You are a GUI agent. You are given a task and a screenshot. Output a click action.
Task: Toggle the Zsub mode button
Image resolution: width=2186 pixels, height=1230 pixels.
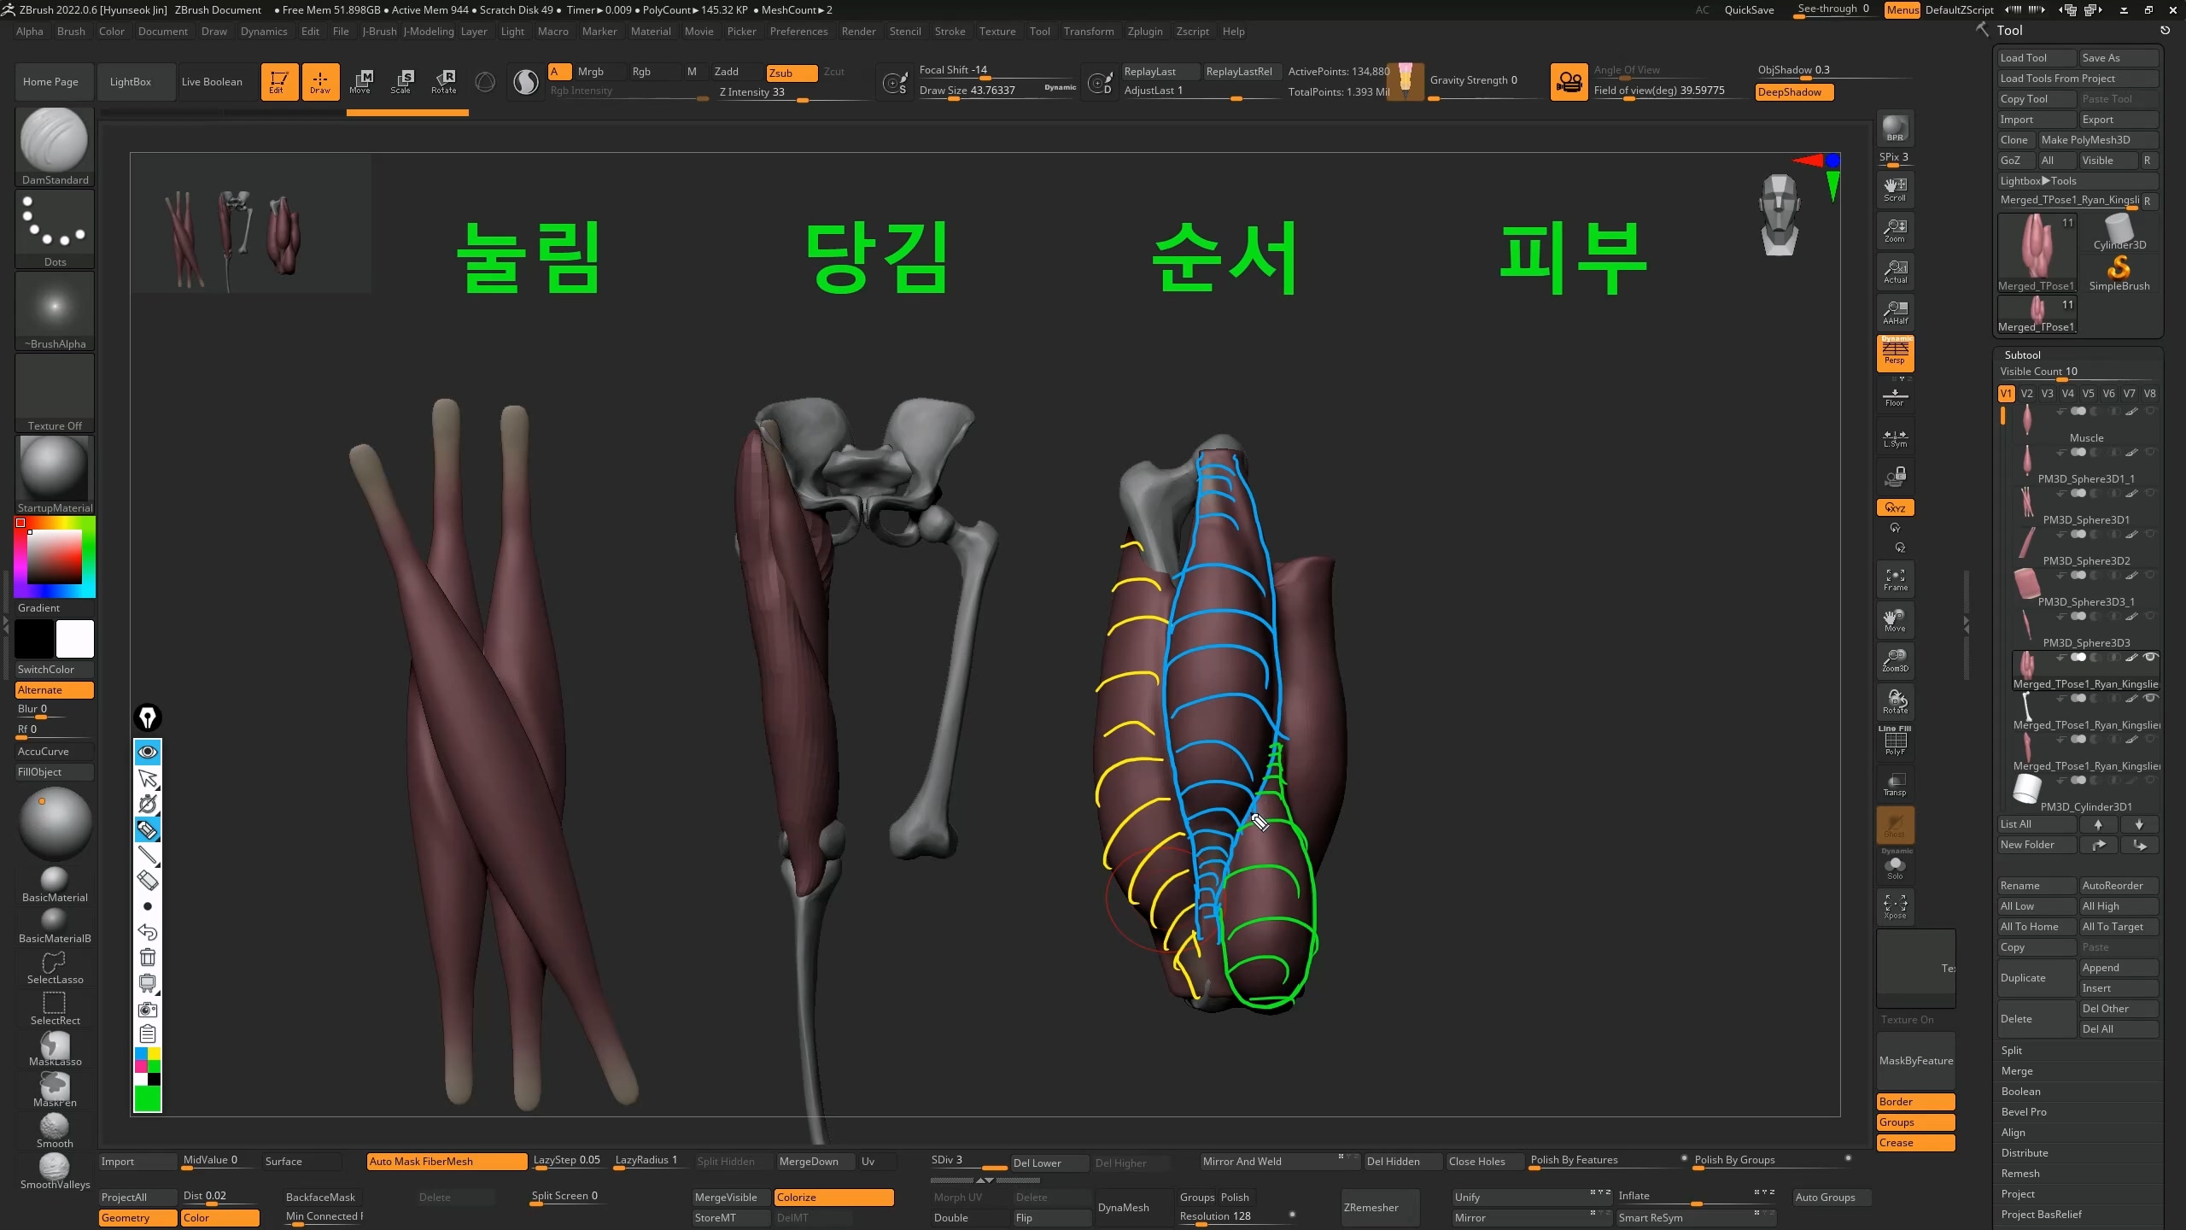click(x=791, y=73)
